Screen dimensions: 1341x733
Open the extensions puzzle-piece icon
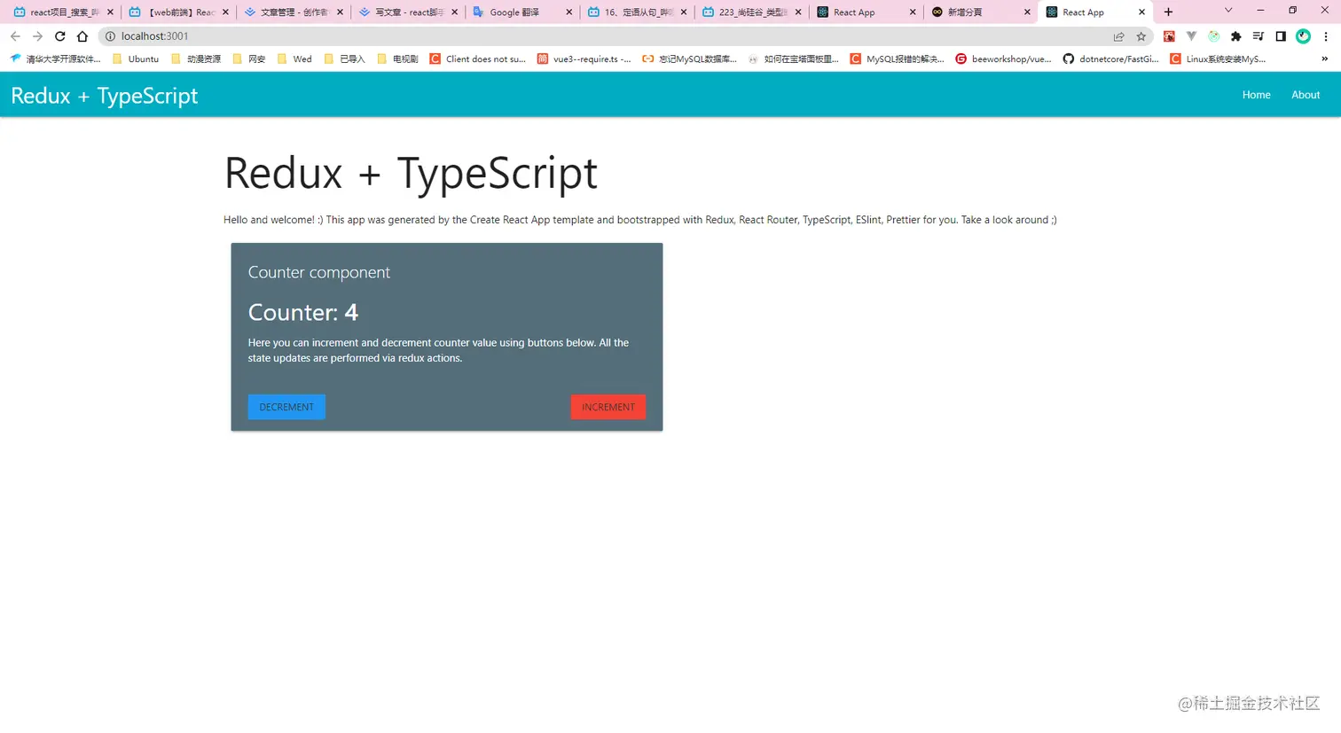1236,36
